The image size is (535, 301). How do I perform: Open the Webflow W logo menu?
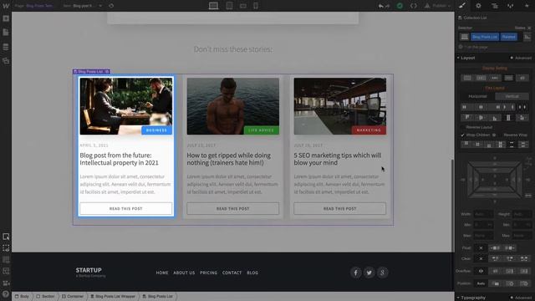[6, 6]
